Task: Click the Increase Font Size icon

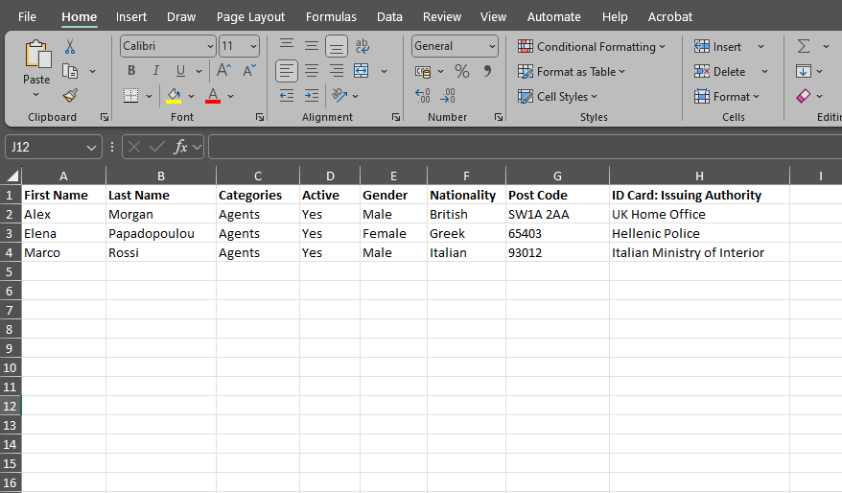Action: click(223, 71)
